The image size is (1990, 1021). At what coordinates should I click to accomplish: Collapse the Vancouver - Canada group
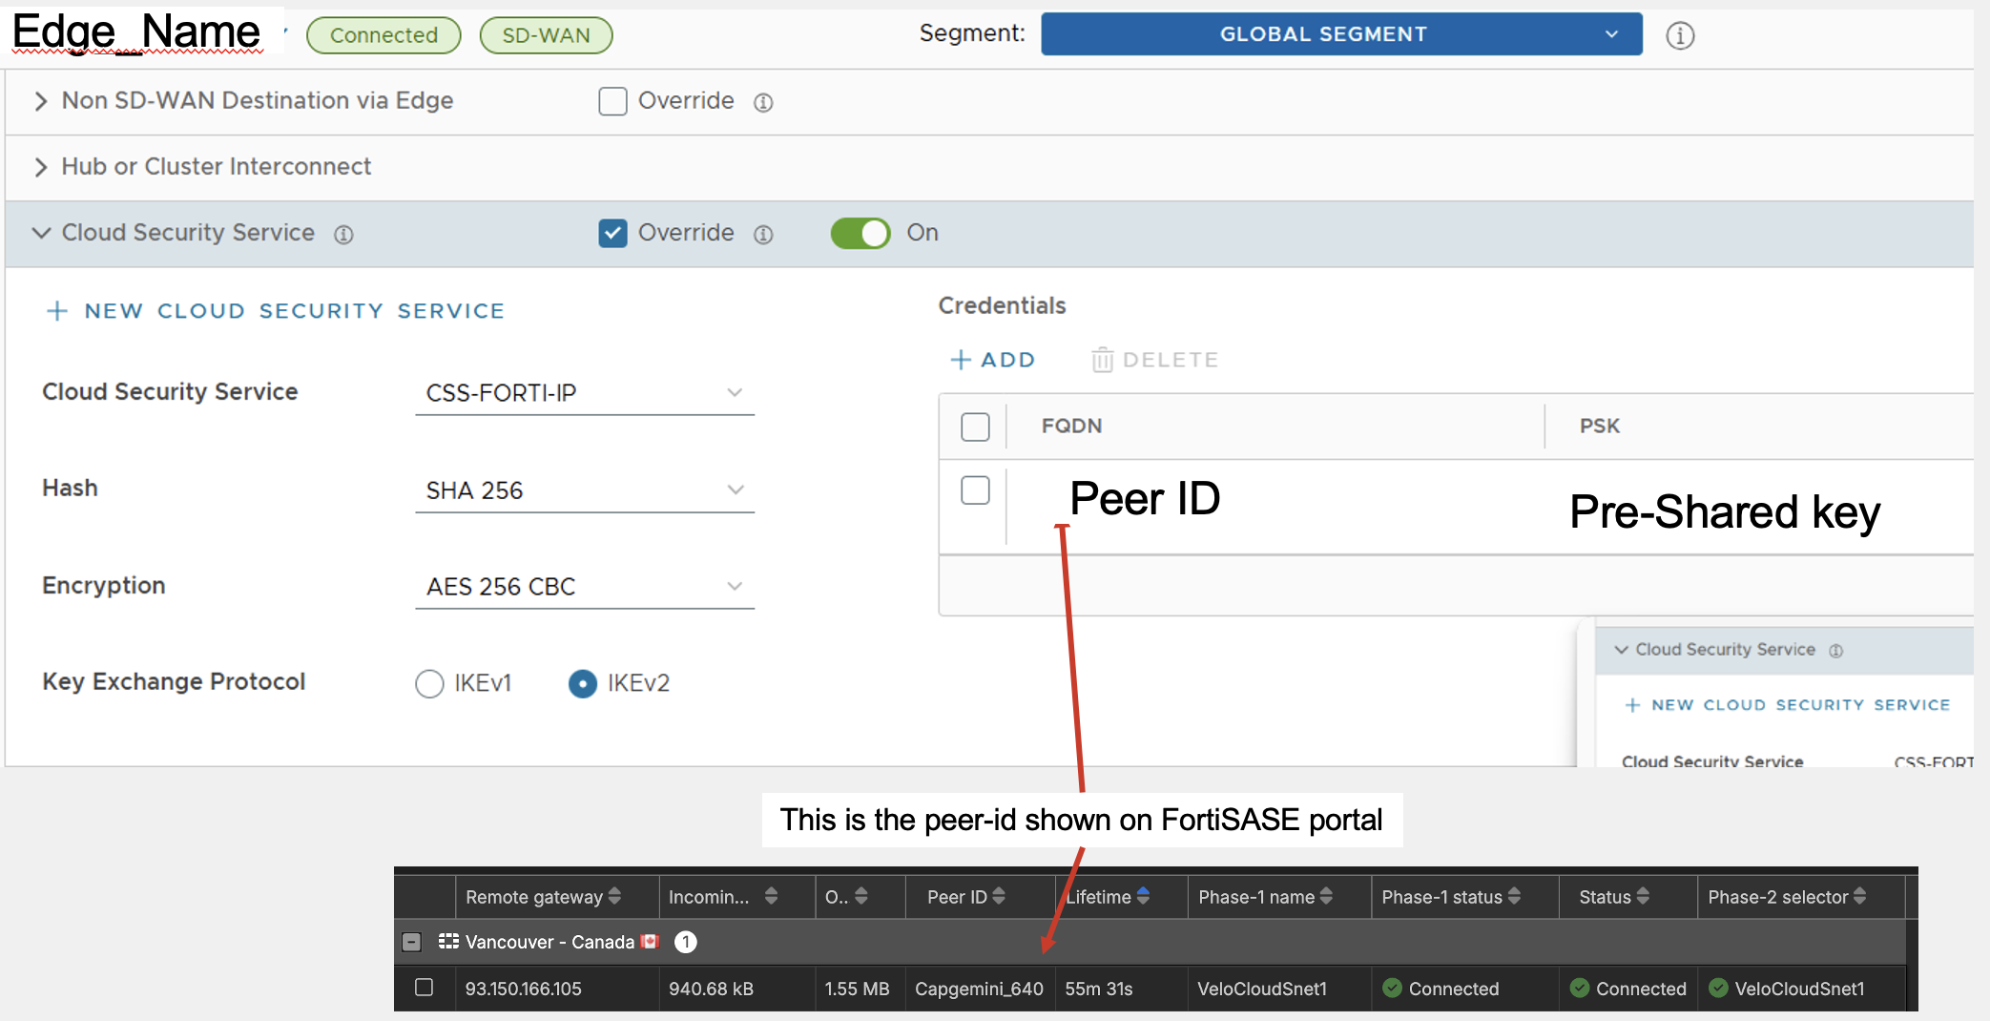tap(411, 942)
